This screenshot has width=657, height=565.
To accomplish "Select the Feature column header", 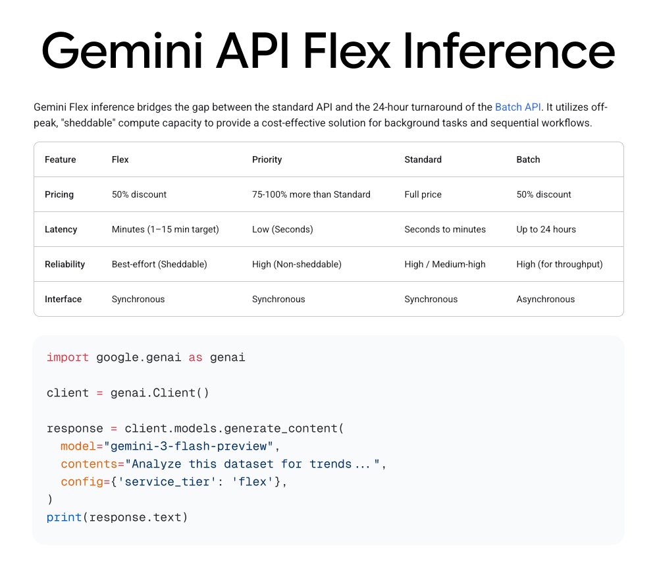I will 61,160.
